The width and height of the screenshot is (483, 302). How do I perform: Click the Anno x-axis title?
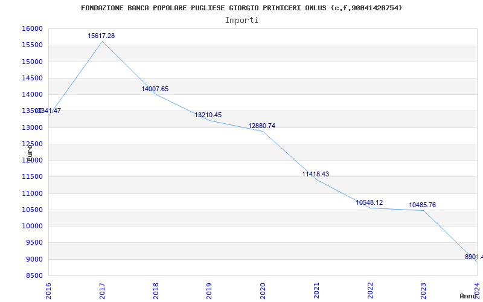pos(469,296)
